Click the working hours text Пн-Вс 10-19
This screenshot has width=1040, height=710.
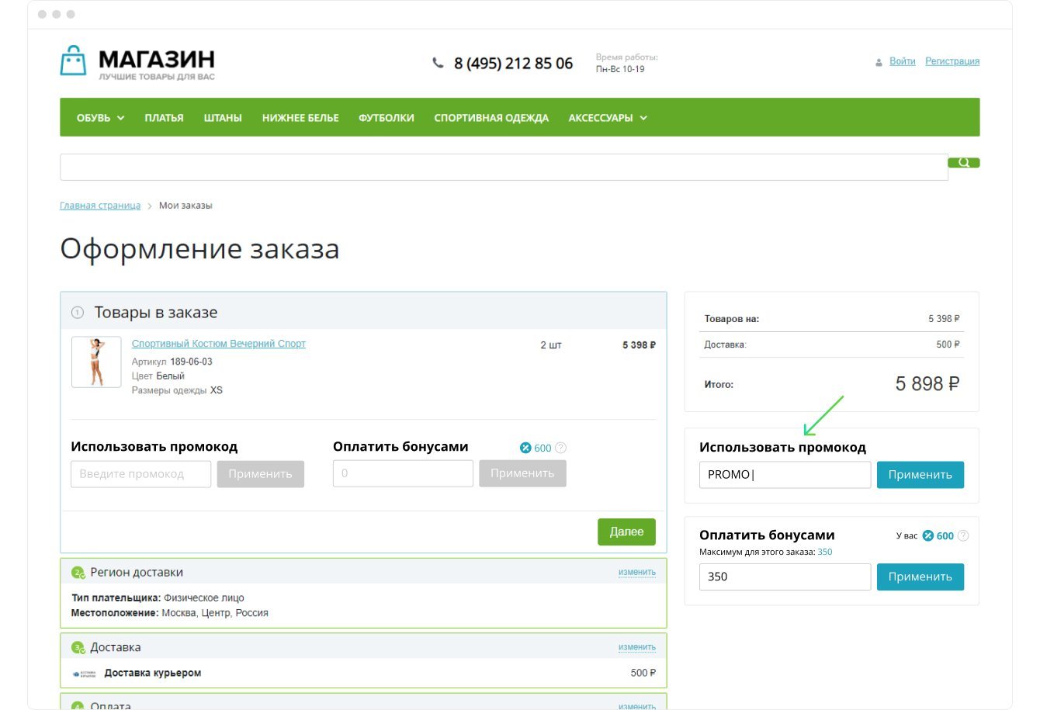(x=620, y=69)
